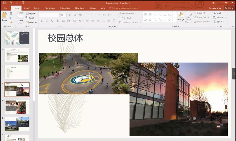This screenshot has width=236, height=141.
Task: Toggle italic formatting
Action: point(47,21)
